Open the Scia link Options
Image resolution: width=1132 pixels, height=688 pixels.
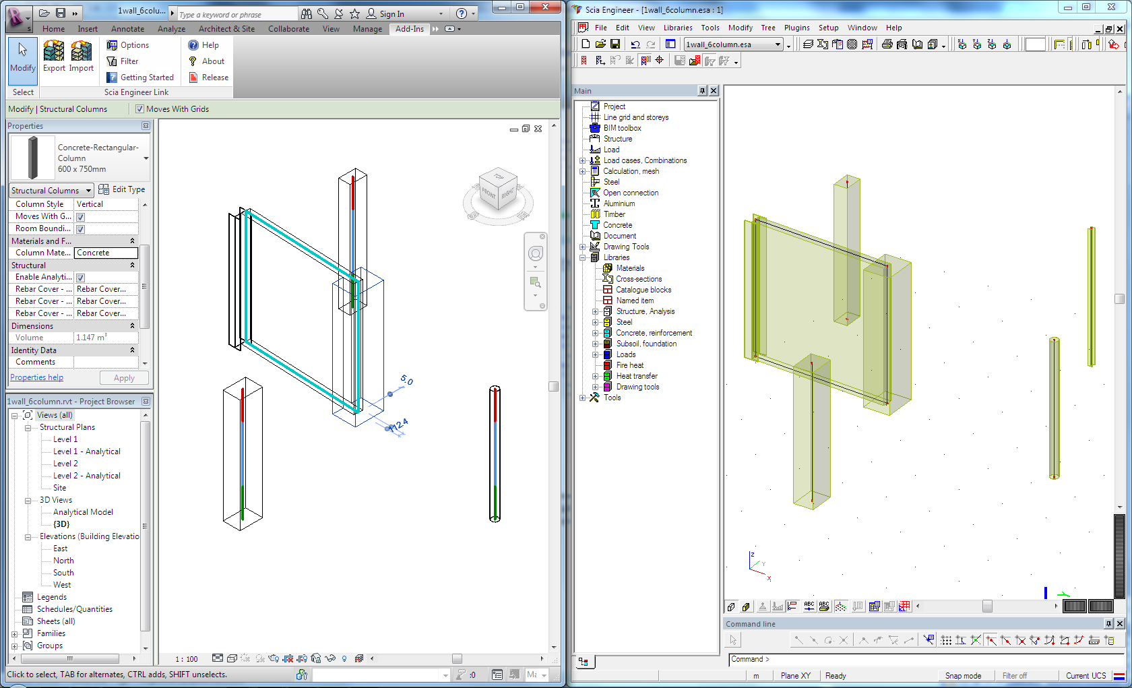pyautogui.click(x=128, y=45)
